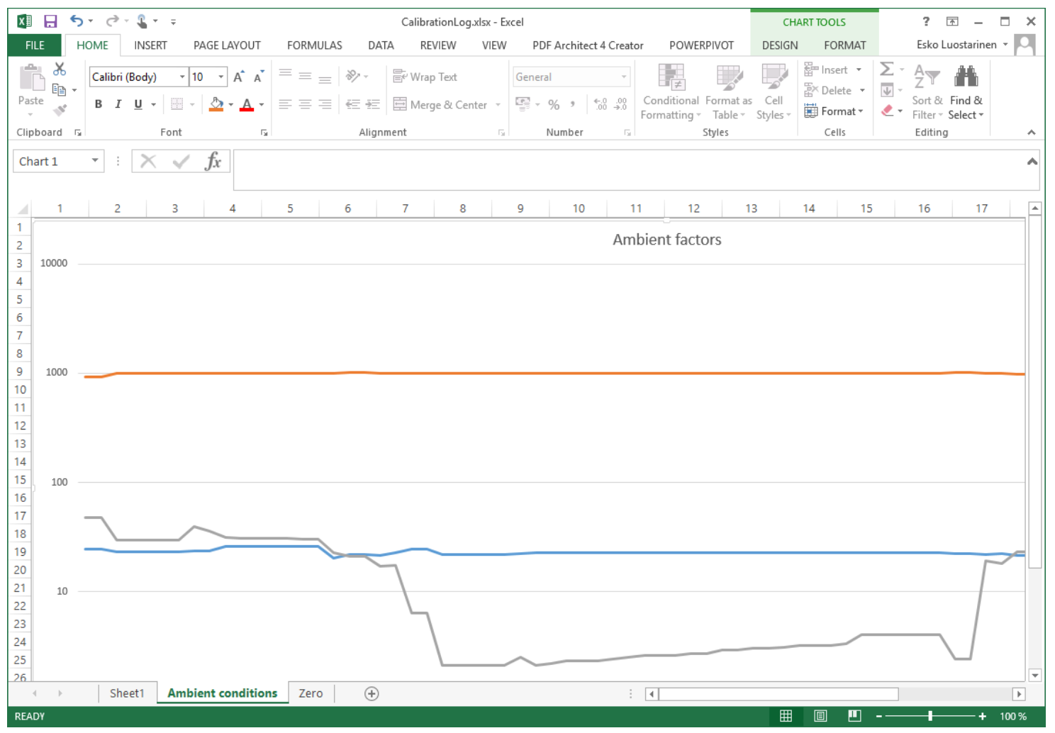The height and width of the screenshot is (733, 1055).
Task: Toggle italic formatting
Action: (x=118, y=104)
